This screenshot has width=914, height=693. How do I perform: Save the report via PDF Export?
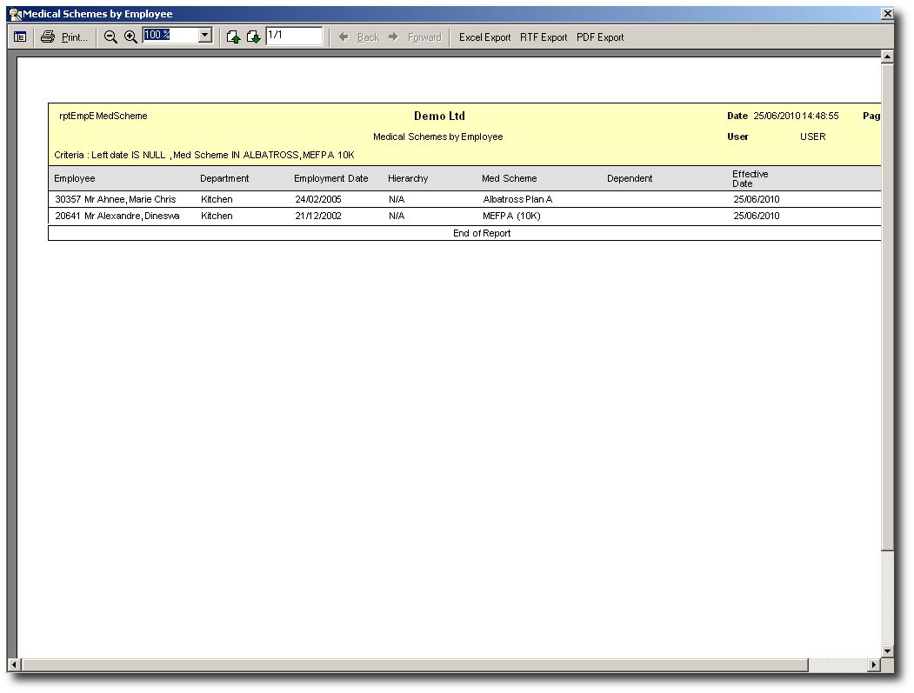(600, 37)
